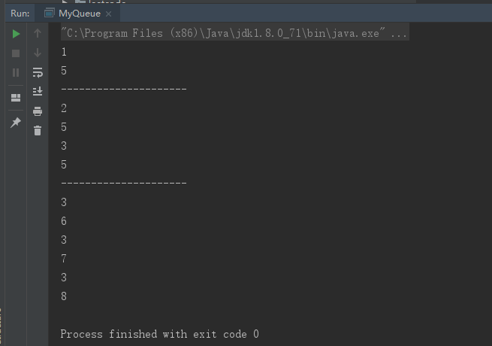Click the MyQueue tab window icon
492x346 pixels.
pos(49,14)
